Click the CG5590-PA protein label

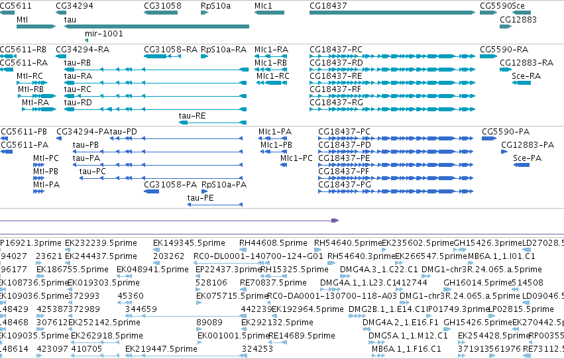click(506, 132)
